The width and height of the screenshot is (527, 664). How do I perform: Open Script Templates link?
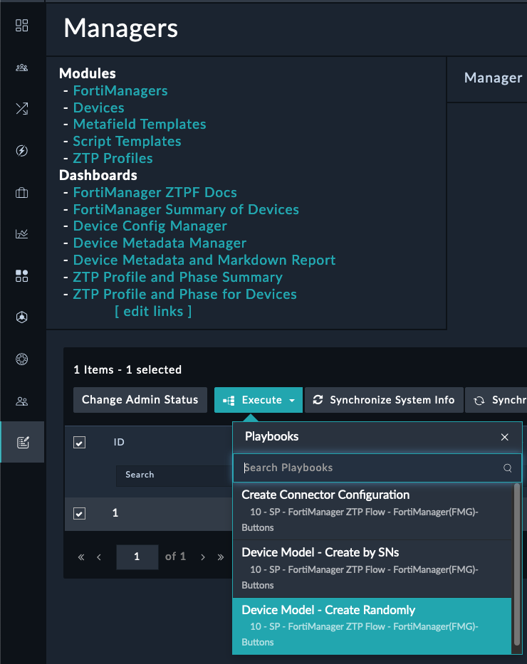click(127, 141)
